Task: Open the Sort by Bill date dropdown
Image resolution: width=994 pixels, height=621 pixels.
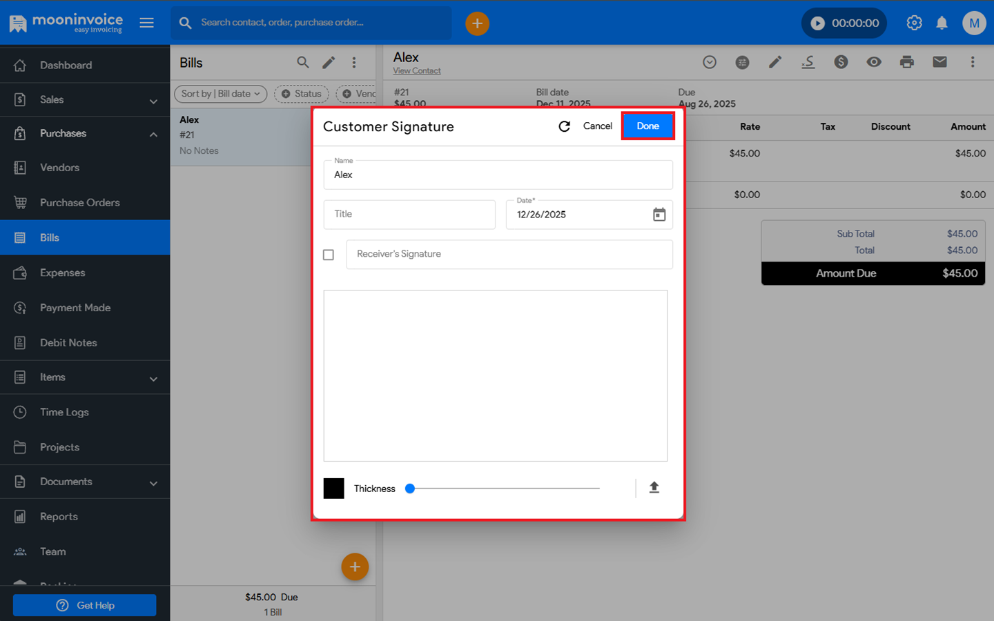Action: (220, 94)
